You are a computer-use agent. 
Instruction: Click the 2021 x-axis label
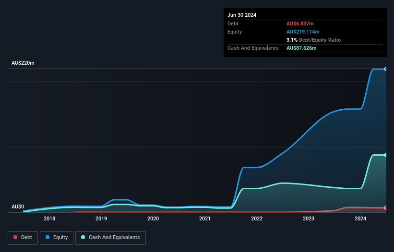205,218
